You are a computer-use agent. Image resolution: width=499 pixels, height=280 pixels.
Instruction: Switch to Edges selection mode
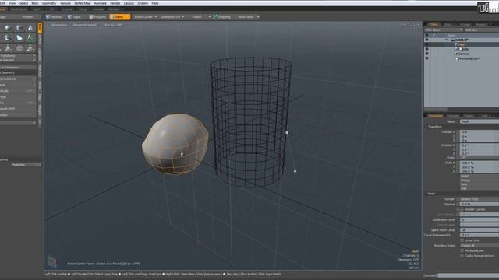tap(75, 17)
